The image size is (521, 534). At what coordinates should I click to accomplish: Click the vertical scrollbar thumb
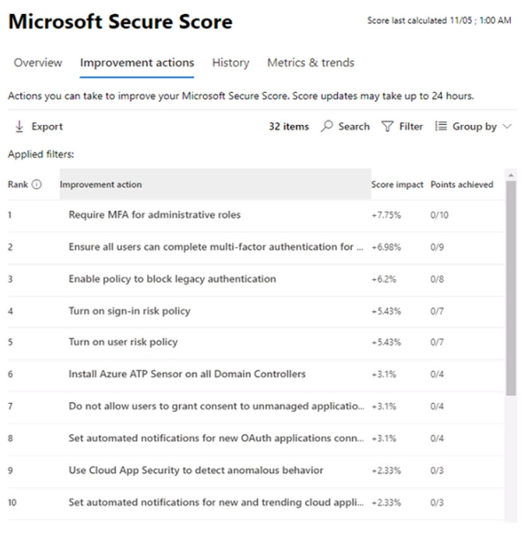[x=511, y=288]
